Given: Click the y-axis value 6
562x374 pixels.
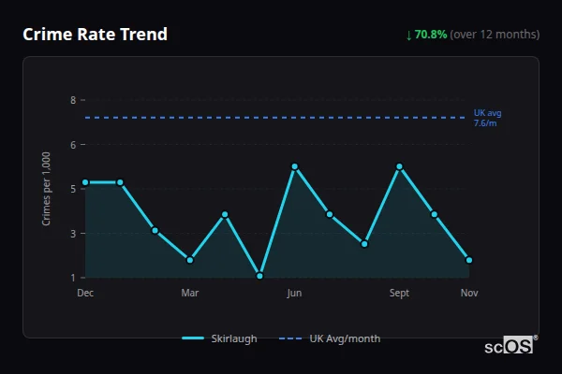Looking at the screenshot, I should pos(73,145).
